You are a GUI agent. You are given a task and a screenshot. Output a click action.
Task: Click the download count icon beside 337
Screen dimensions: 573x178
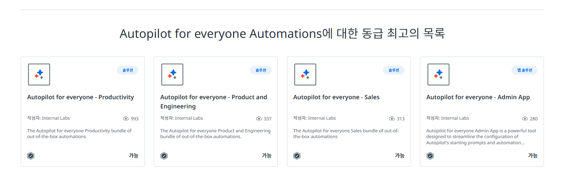click(x=259, y=119)
